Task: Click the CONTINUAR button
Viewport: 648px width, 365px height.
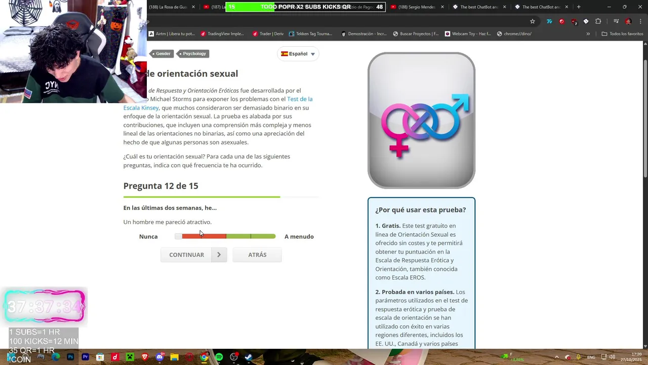Action: [193, 255]
